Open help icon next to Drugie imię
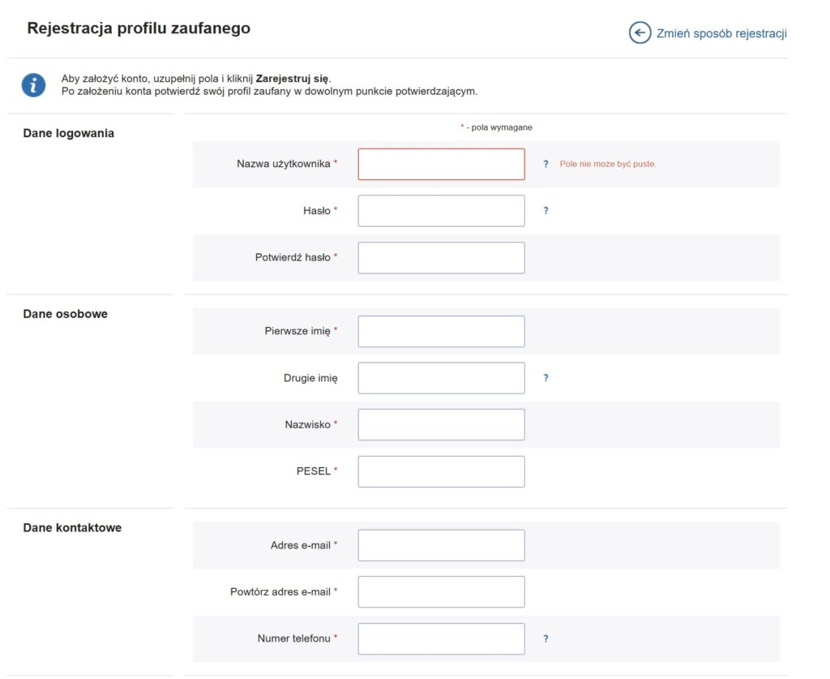 (545, 378)
